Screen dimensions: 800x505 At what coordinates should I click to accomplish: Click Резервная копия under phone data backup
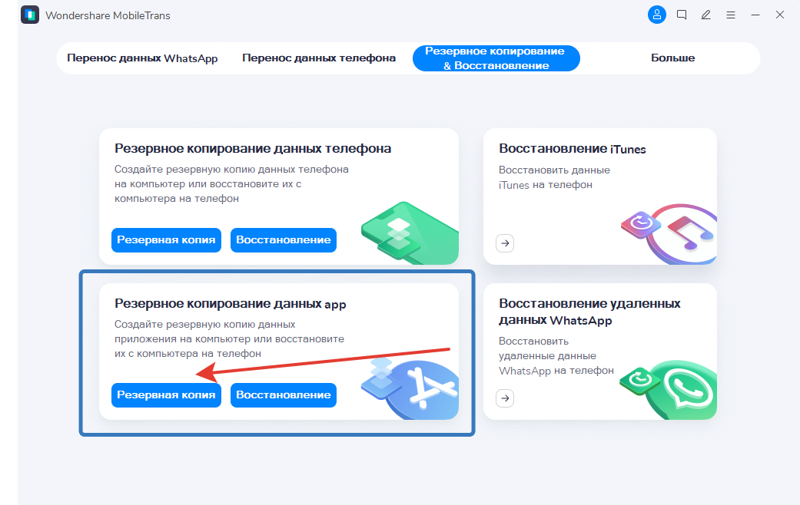[166, 240]
